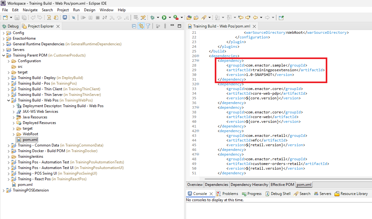Image resolution: width=372 pixels, height=219 pixels.
Task: Click the Step Return icon
Action: point(127,17)
